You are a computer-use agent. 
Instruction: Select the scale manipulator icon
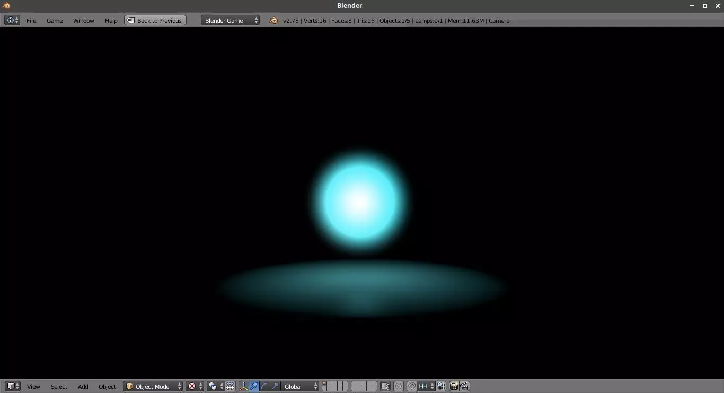tap(275, 386)
